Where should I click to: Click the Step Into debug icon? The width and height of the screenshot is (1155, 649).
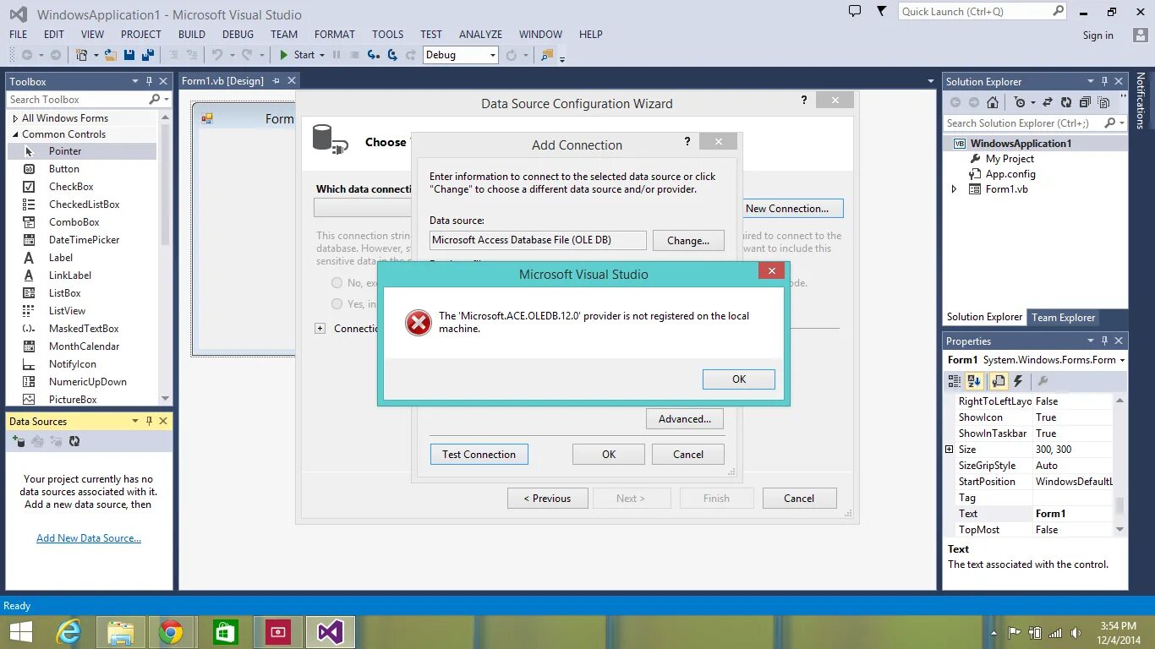click(x=373, y=55)
